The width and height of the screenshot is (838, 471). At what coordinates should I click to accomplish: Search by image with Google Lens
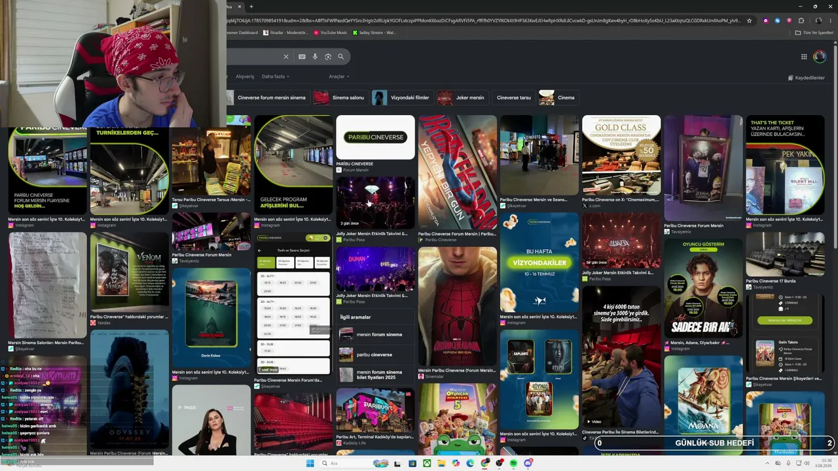pos(328,57)
